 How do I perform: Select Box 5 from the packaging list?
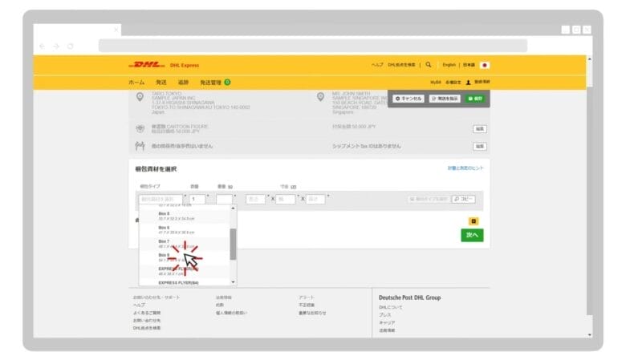pos(184,216)
